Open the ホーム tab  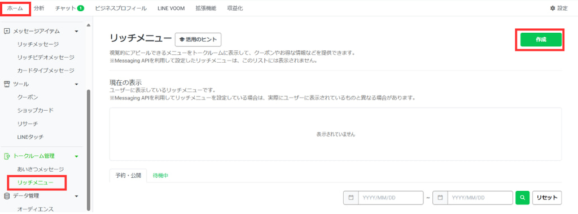15,8
